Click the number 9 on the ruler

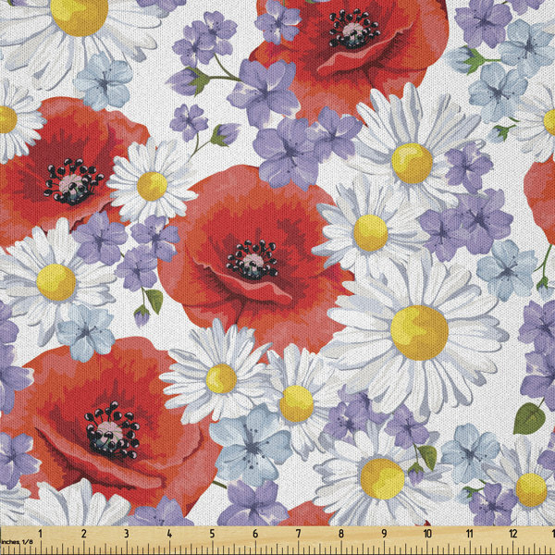(384, 534)
